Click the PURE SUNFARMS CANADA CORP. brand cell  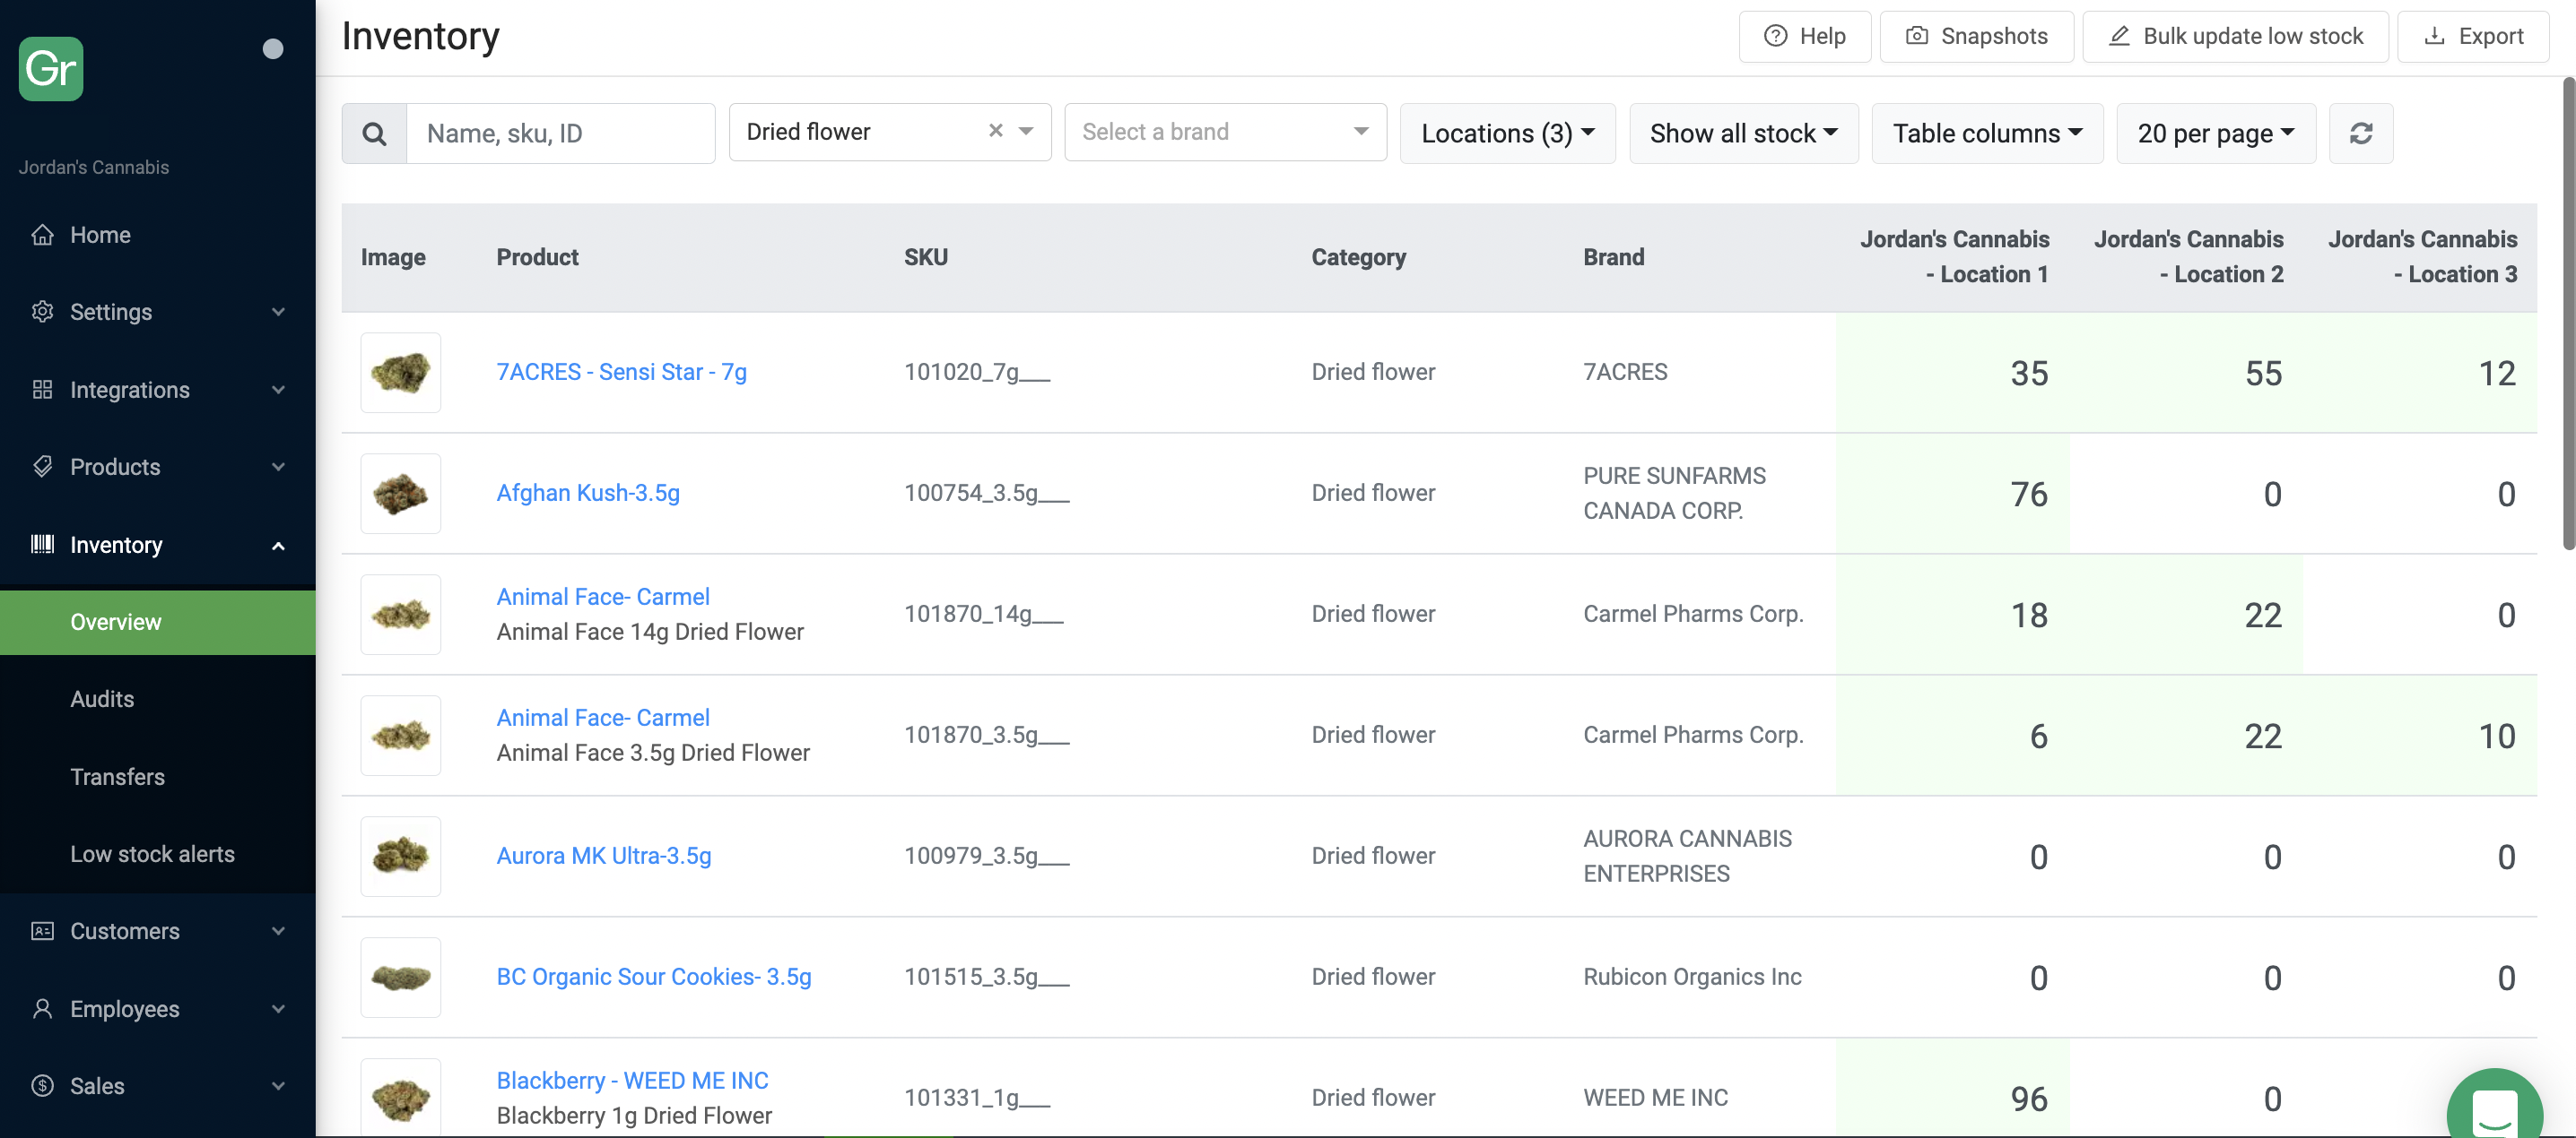[1674, 494]
